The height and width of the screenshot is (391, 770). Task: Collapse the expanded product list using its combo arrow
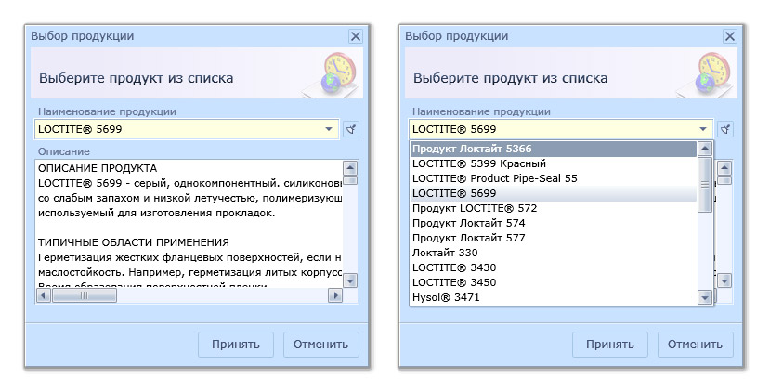pos(703,130)
